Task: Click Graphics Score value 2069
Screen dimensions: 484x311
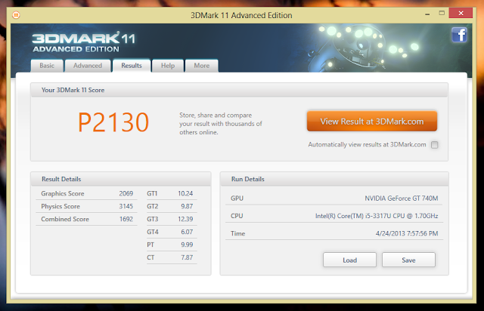Action: pos(126,193)
